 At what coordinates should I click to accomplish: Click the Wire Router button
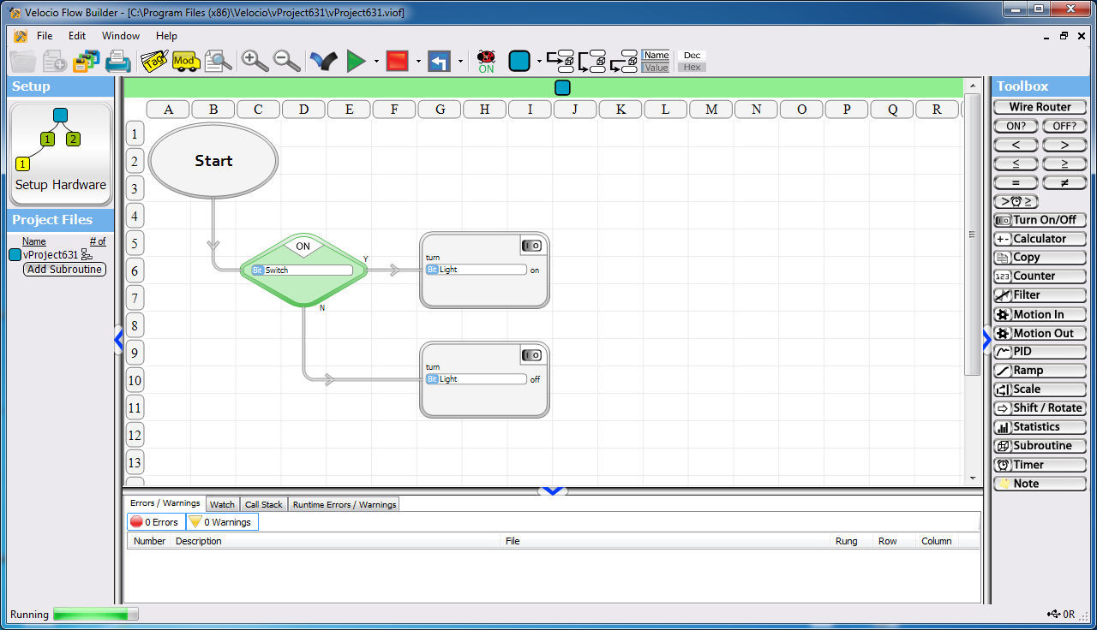(x=1040, y=106)
